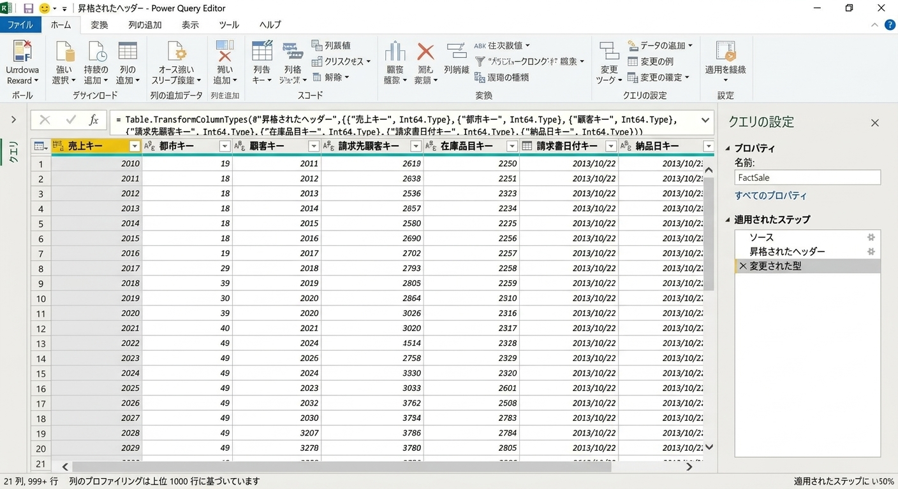The height and width of the screenshot is (489, 898).
Task: Click the bar chart columns ribbon icon
Action: 395,52
